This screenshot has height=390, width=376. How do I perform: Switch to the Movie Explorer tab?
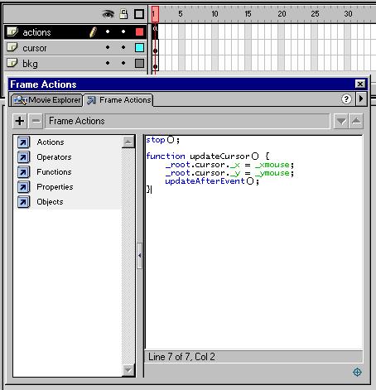point(47,99)
